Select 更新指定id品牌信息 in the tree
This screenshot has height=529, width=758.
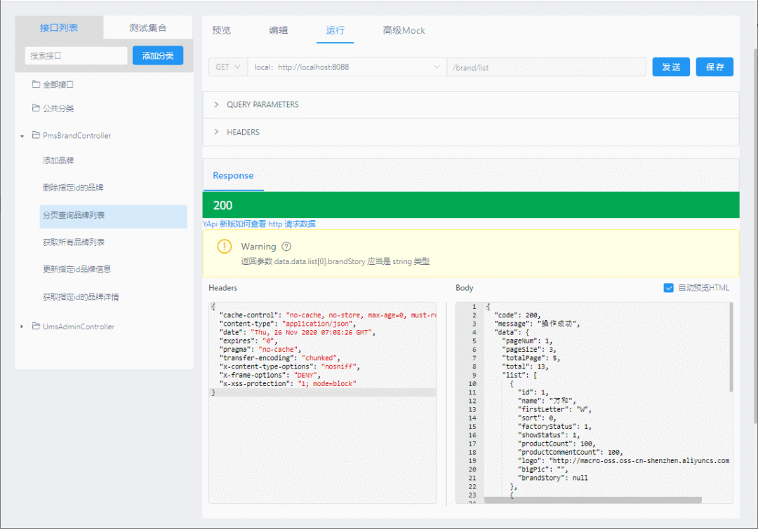point(77,269)
